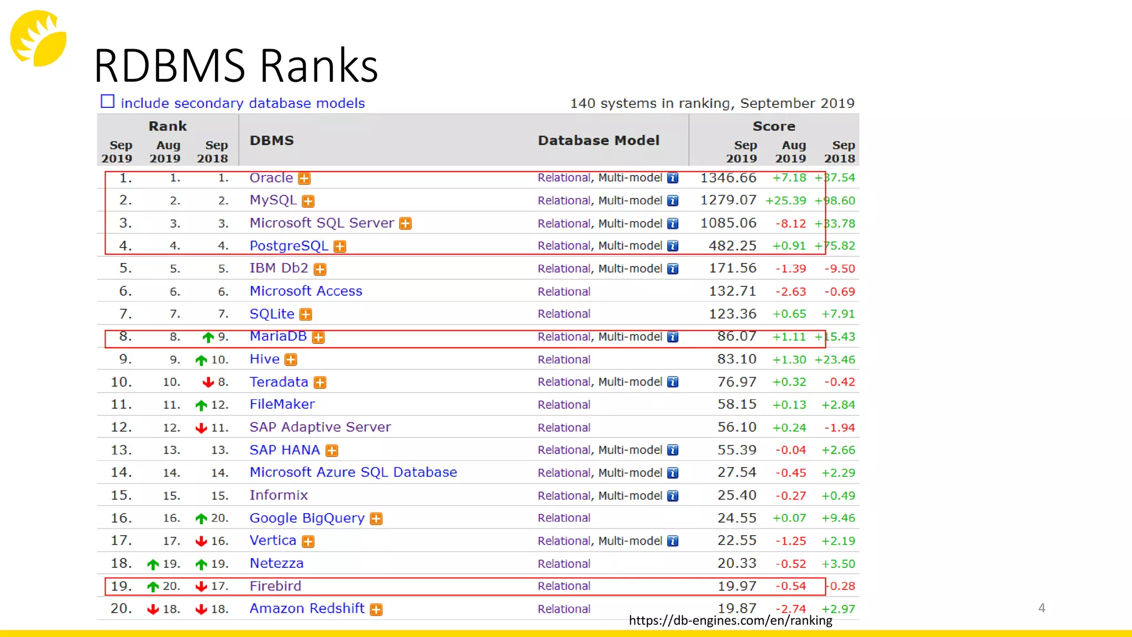Click the plus icon next to Oracle

pos(304,179)
